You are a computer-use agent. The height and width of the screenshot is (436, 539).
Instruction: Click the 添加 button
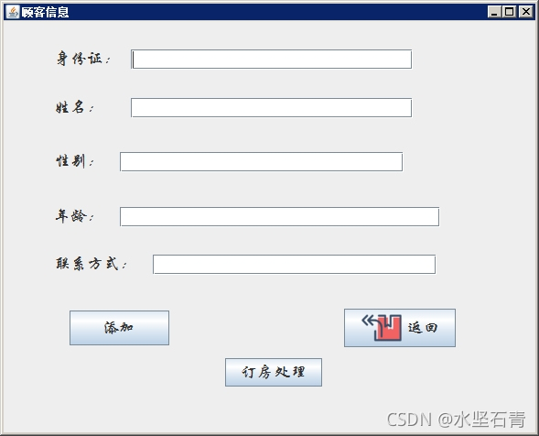click(x=119, y=328)
